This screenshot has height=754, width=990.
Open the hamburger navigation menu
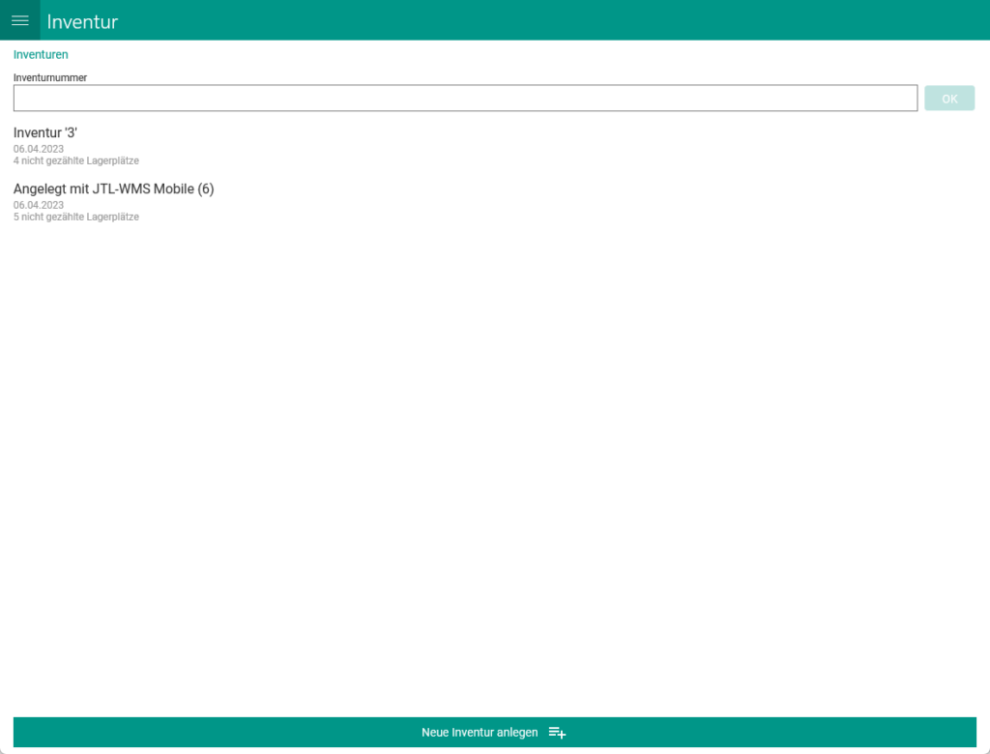[x=19, y=20]
